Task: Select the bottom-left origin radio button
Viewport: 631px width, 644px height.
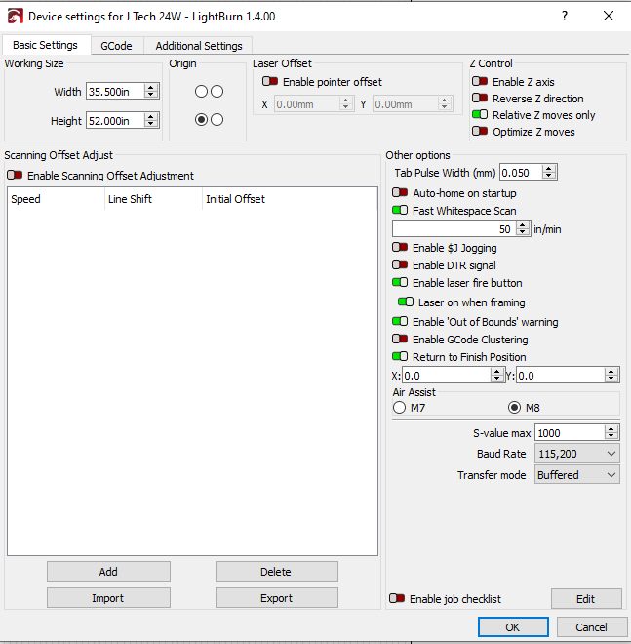Action: 201,120
